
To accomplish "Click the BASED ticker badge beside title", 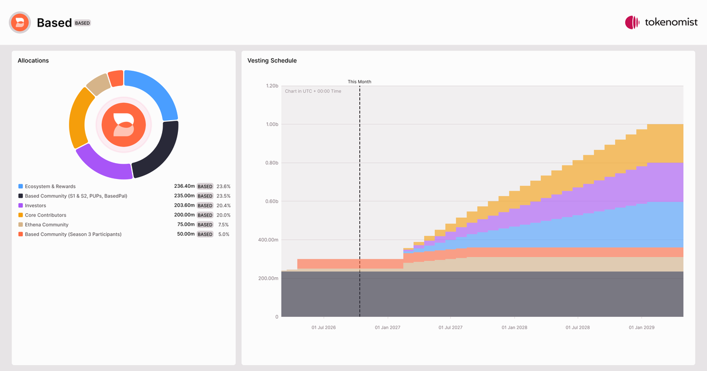I will pyautogui.click(x=82, y=23).
